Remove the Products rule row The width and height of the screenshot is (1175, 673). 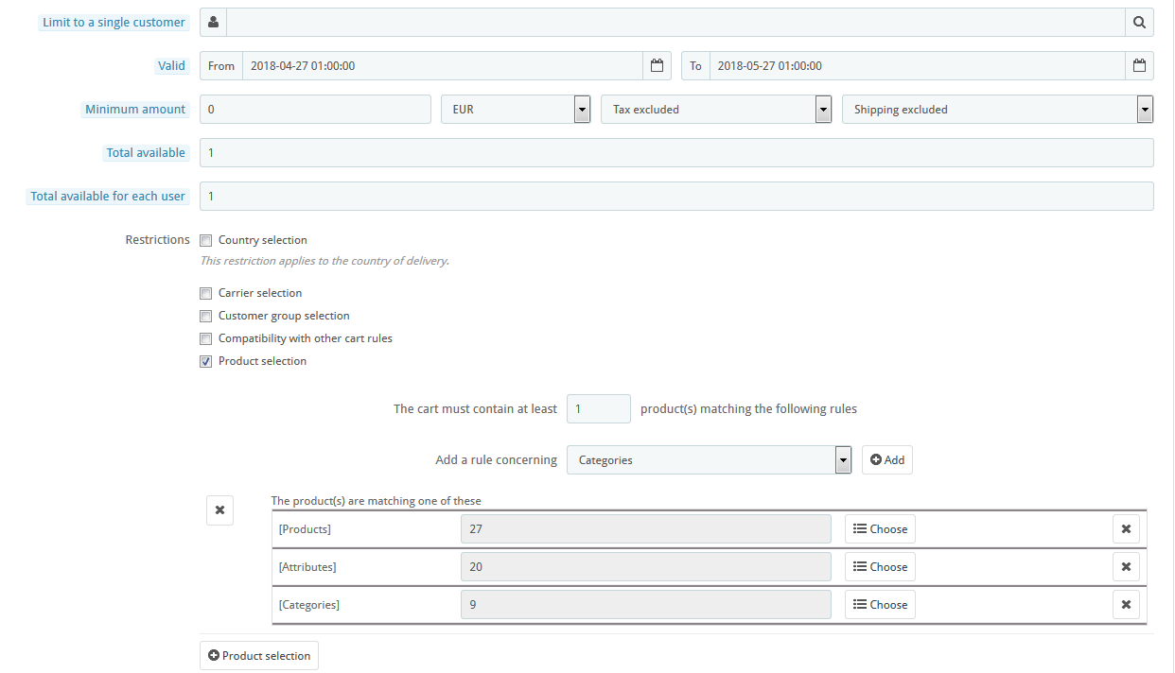point(1126,529)
